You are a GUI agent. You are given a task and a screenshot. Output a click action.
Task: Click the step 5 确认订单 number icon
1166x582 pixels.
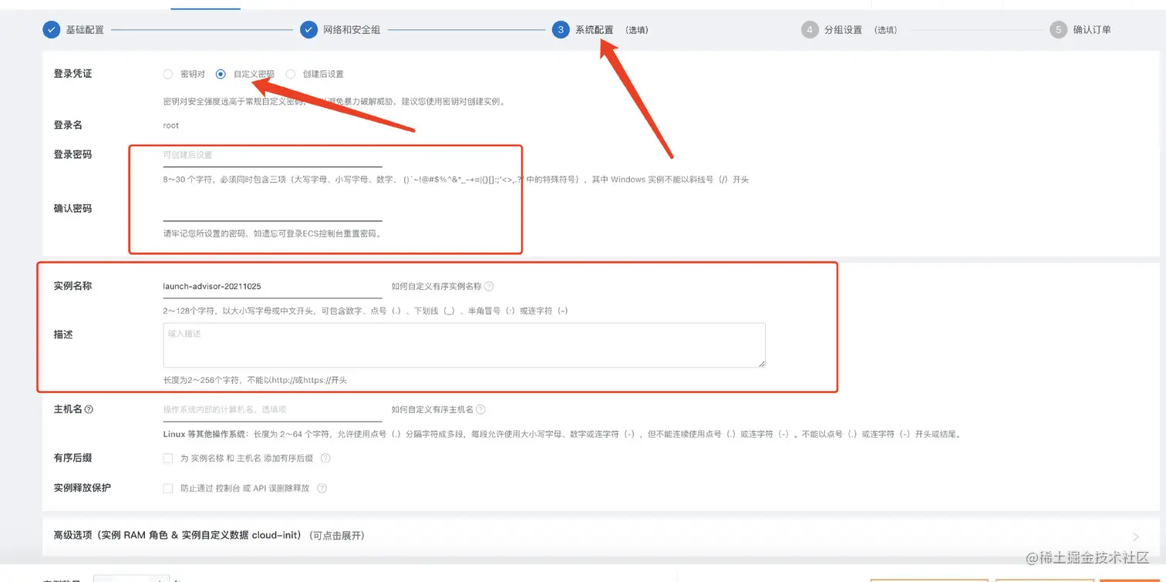coord(1058,30)
